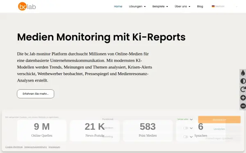
Task: Click the '583' Print Medien card
Action: pyautogui.click(x=148, y=131)
